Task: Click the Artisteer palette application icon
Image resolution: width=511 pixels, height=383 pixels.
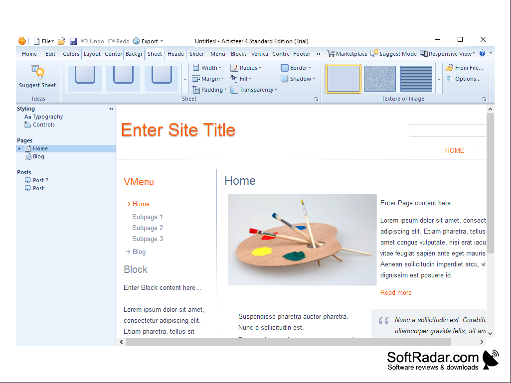Action: point(22,41)
